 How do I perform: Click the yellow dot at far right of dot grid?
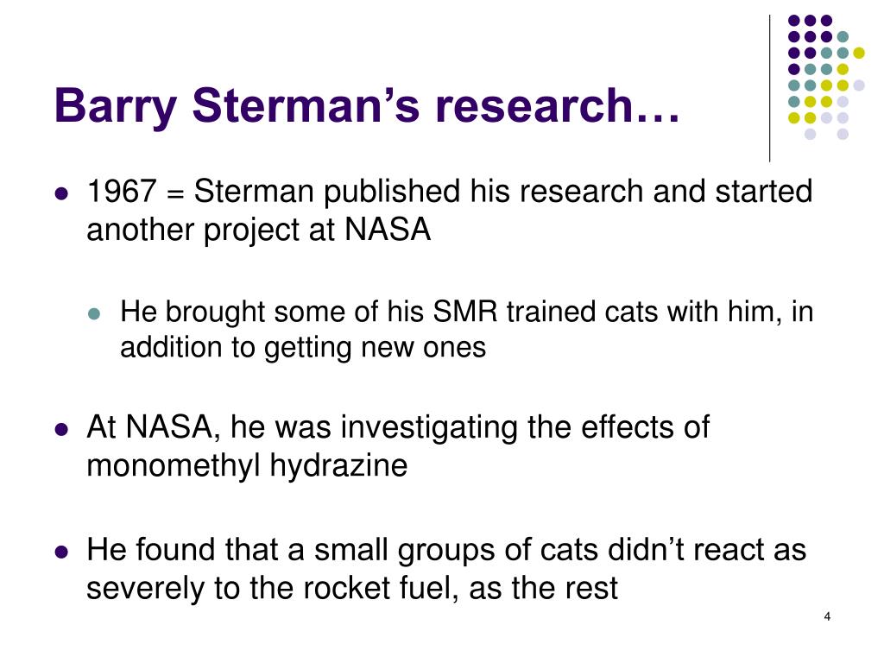click(x=859, y=53)
